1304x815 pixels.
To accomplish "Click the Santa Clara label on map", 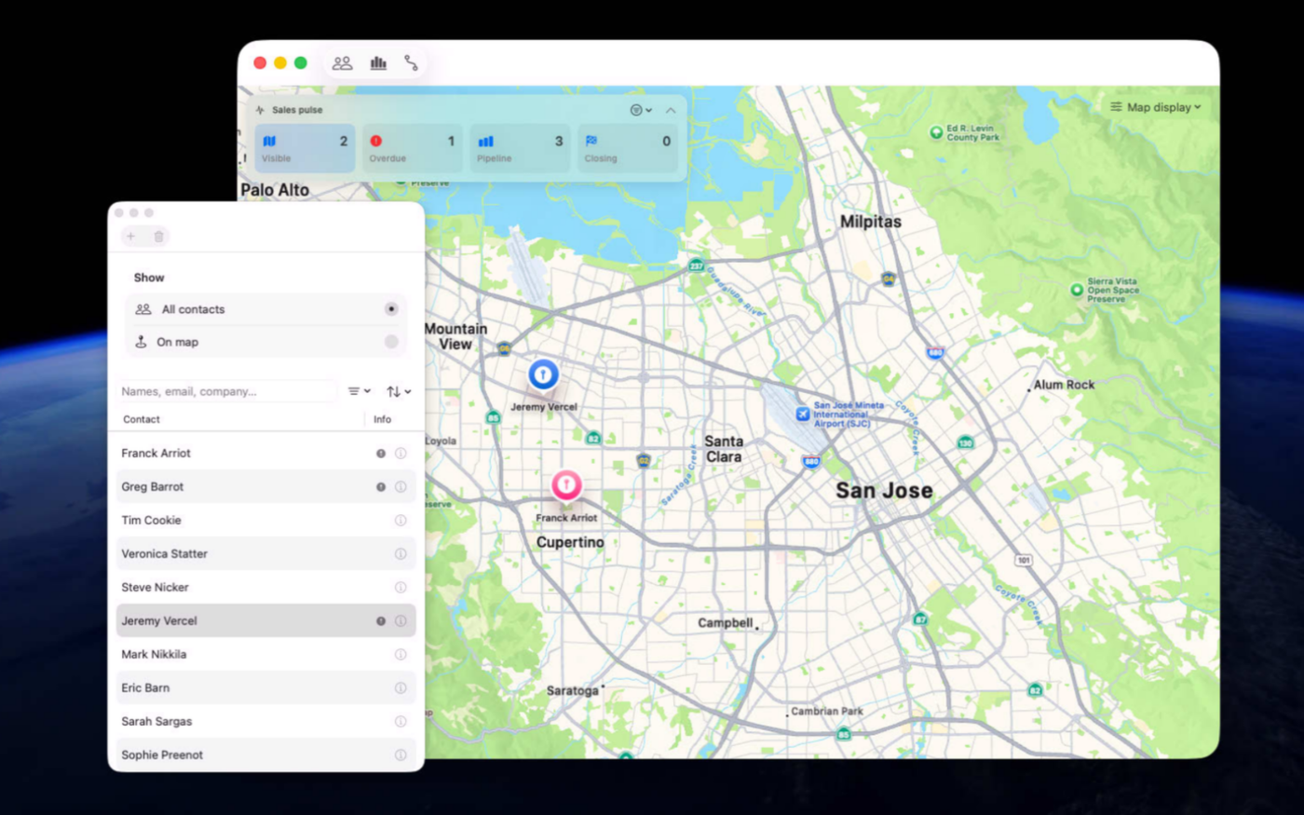I will pyautogui.click(x=724, y=449).
